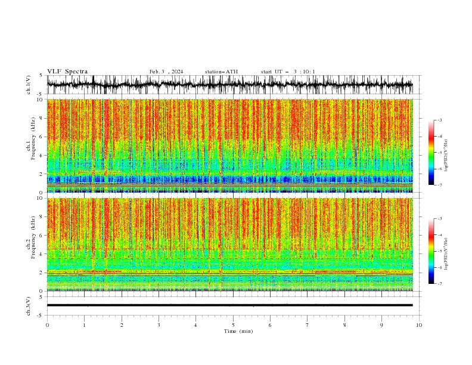This screenshot has height=365, width=472.
Task: Click the "station=ATH" label
Action: [x=221, y=72]
